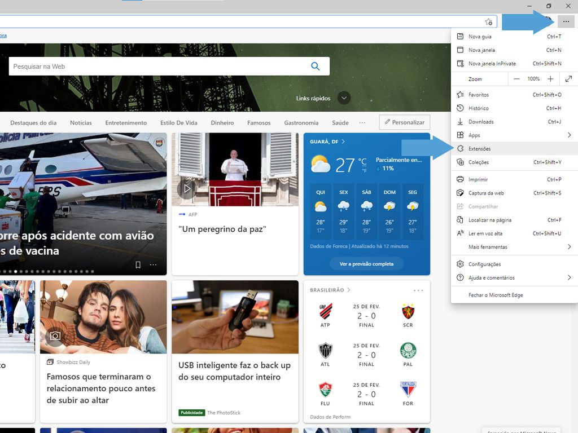Open Famosos que terminaram o relacionamento article
This screenshot has height=433, width=578.
tap(101, 388)
